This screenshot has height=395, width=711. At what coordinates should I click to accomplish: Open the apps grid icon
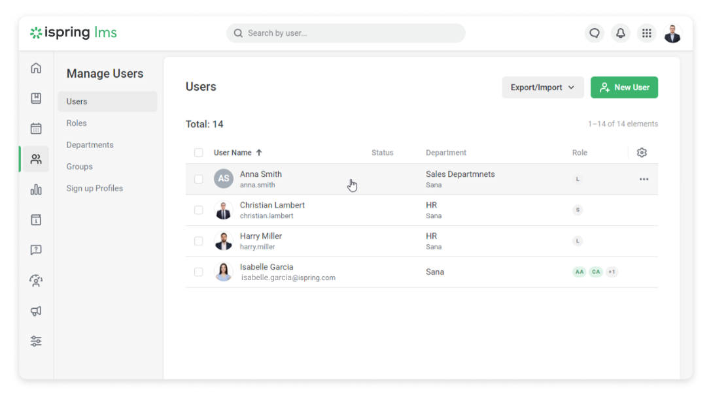[646, 33]
